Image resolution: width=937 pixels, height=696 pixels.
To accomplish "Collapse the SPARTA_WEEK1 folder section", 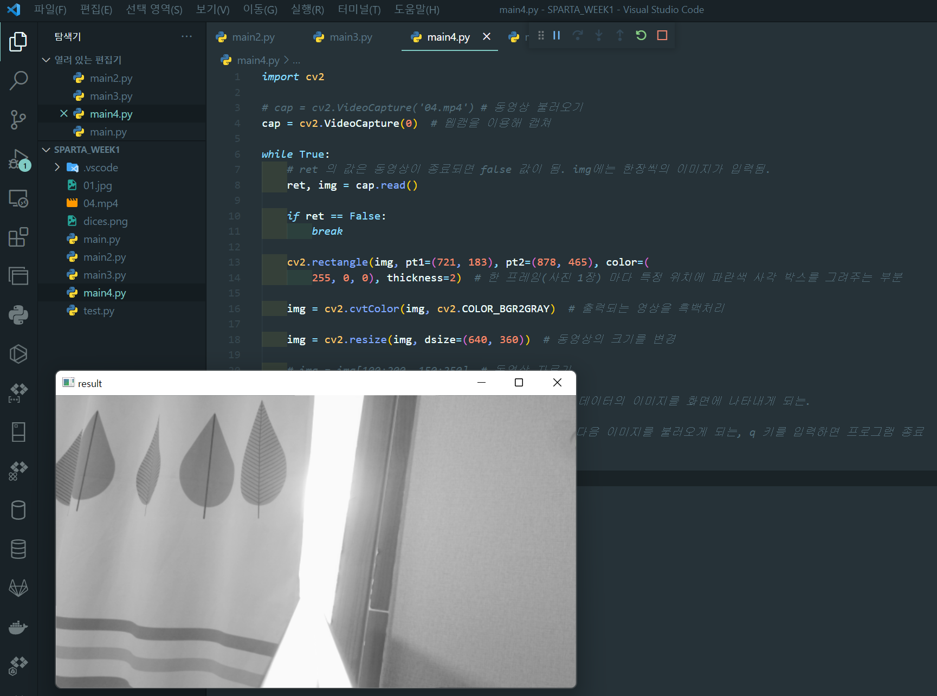I will click(47, 150).
